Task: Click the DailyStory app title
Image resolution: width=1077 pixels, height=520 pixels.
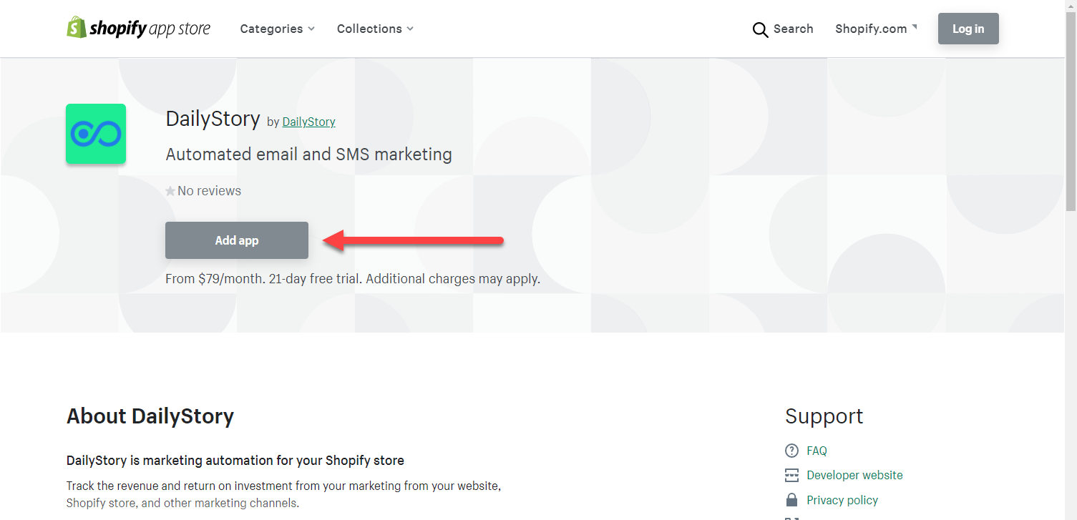Action: [213, 119]
